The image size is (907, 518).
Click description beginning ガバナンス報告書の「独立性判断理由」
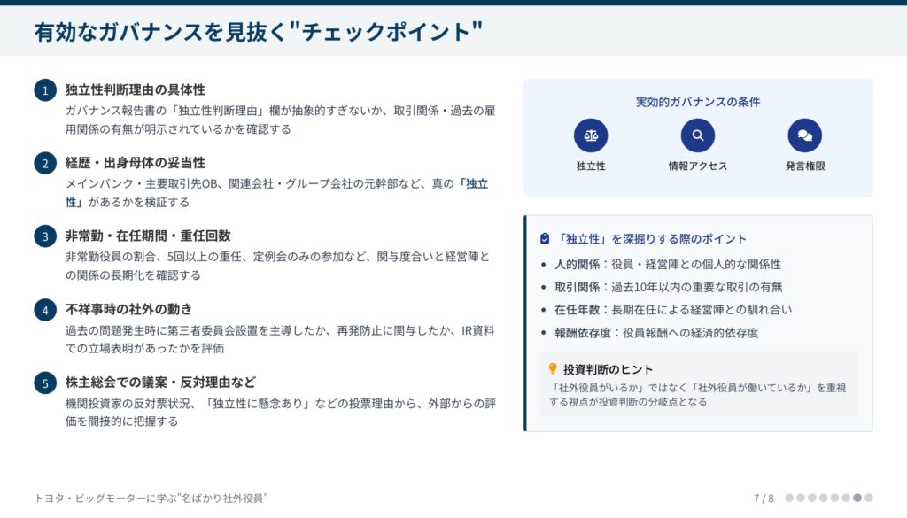(280, 120)
